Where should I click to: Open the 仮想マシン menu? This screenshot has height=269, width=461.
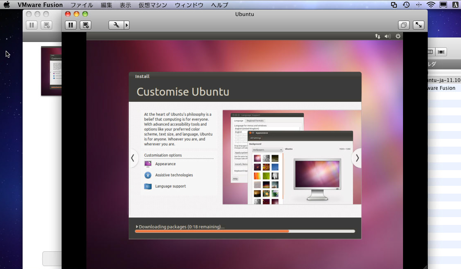(x=153, y=5)
